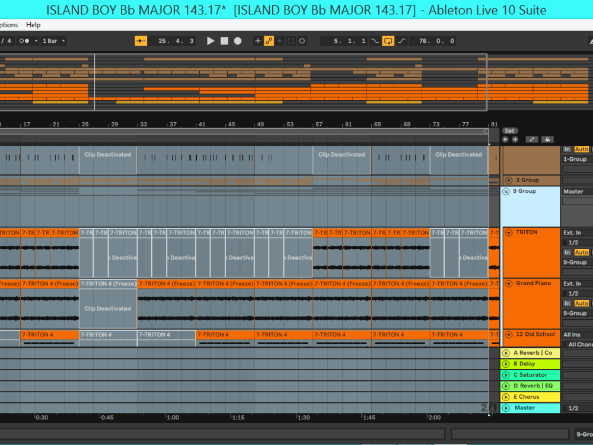Enable MIDI arrangement overdub plus icon
This screenshot has width=593, height=445.
click(x=257, y=41)
